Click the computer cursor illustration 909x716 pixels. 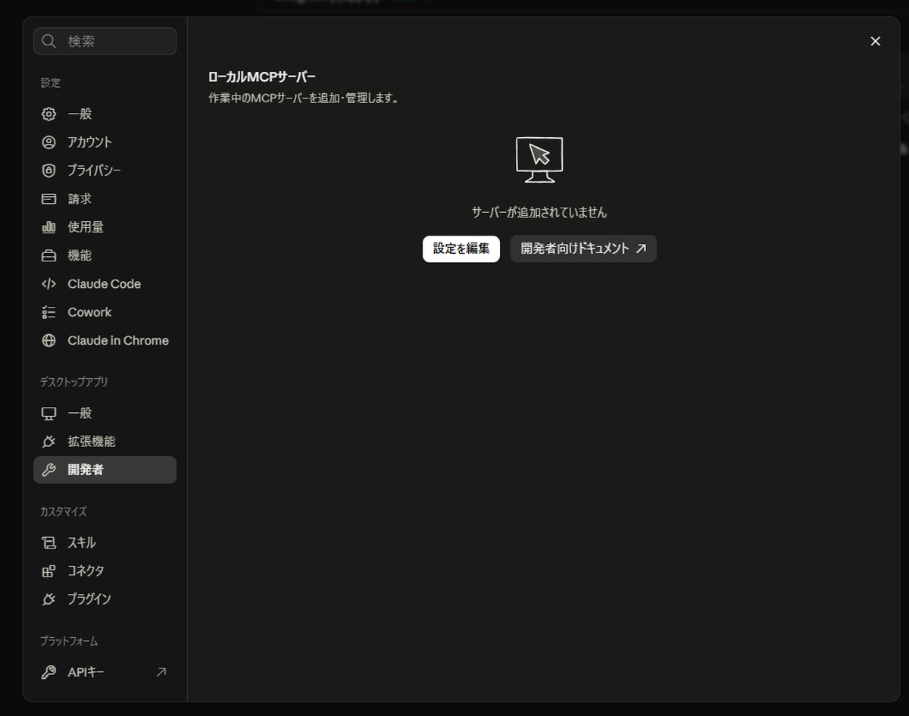pyautogui.click(x=539, y=159)
